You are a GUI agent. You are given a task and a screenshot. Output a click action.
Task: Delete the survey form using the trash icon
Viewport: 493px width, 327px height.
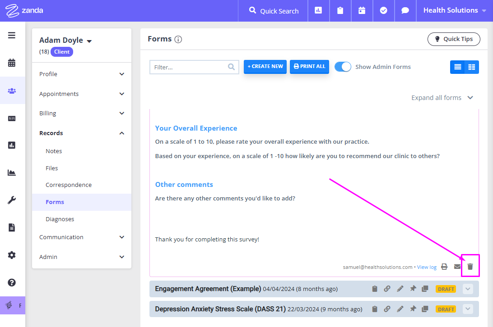point(470,266)
